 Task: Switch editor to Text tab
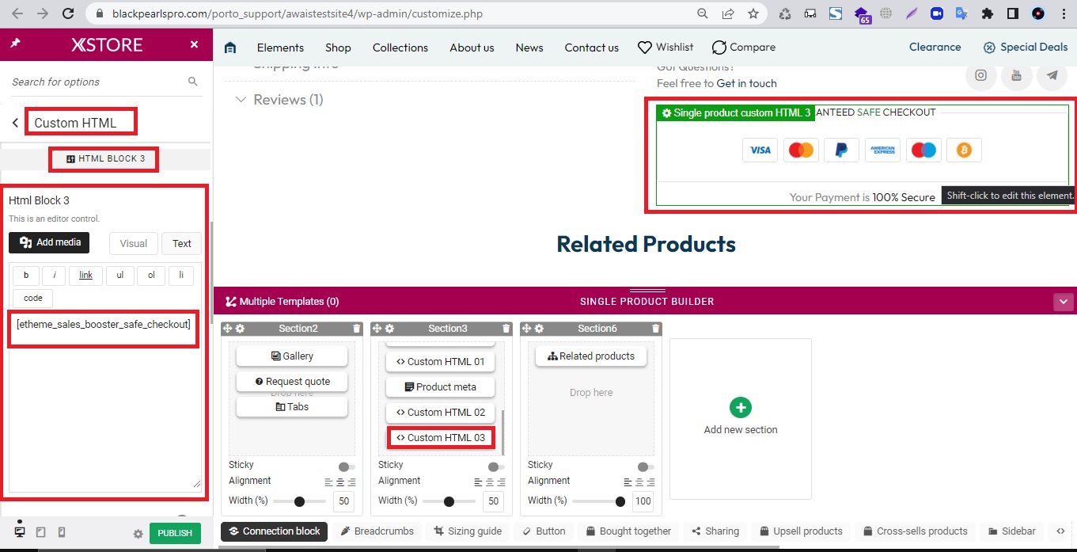(182, 244)
